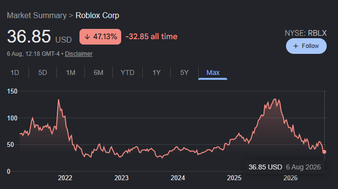338x189 pixels.
Task: Click the 2023 x-axis label
Action: pos(121,178)
